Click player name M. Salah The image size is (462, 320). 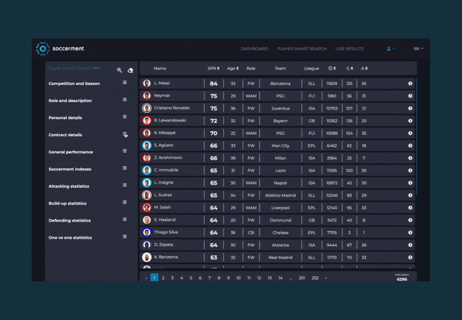pos(162,207)
